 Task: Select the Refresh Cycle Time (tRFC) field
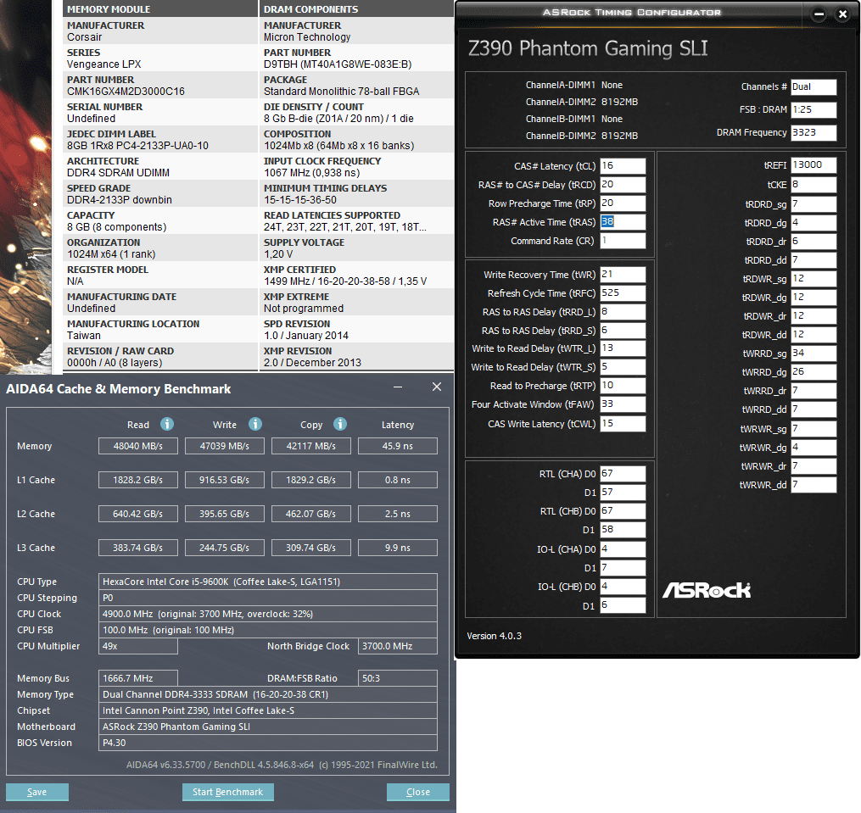pyautogui.click(x=623, y=293)
